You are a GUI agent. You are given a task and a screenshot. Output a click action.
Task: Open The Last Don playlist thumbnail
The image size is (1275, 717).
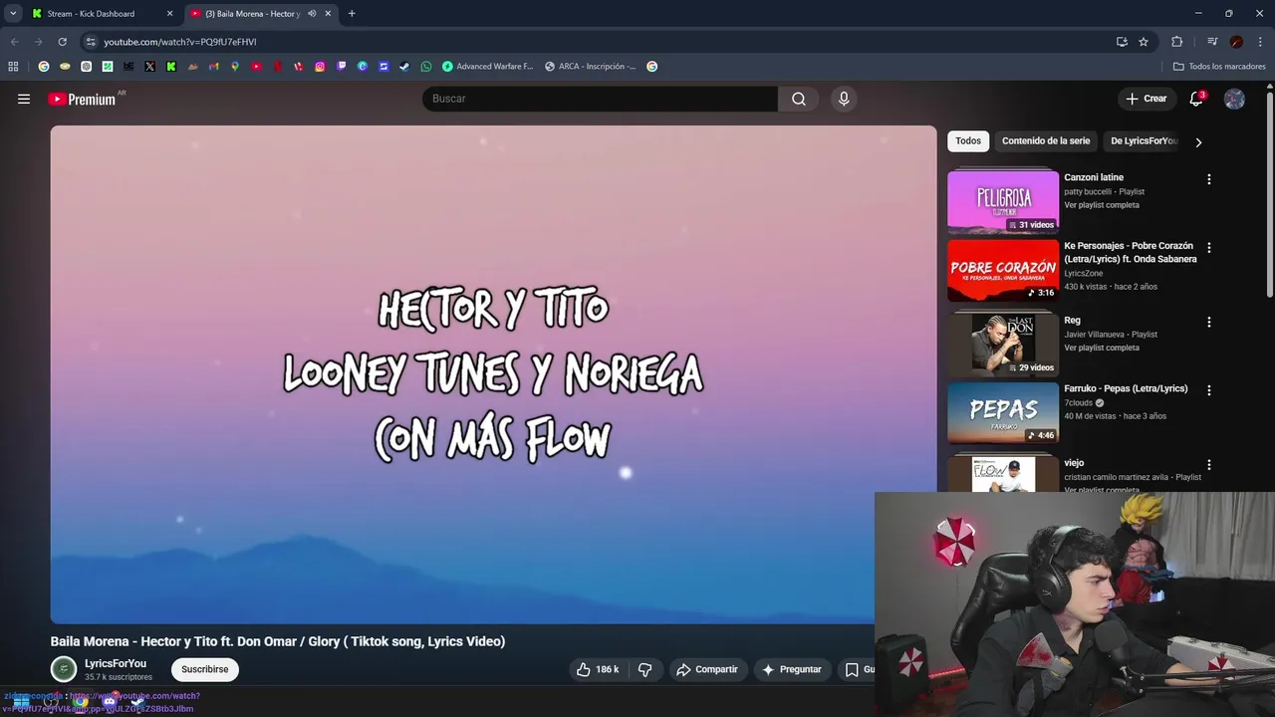(1003, 344)
